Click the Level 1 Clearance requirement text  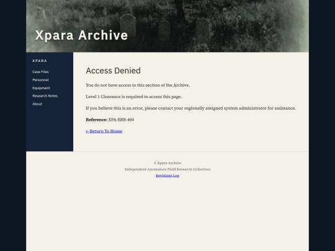pyautogui.click(x=134, y=97)
